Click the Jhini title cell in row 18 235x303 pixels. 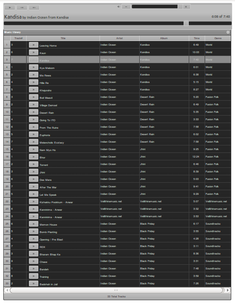coord(63,172)
